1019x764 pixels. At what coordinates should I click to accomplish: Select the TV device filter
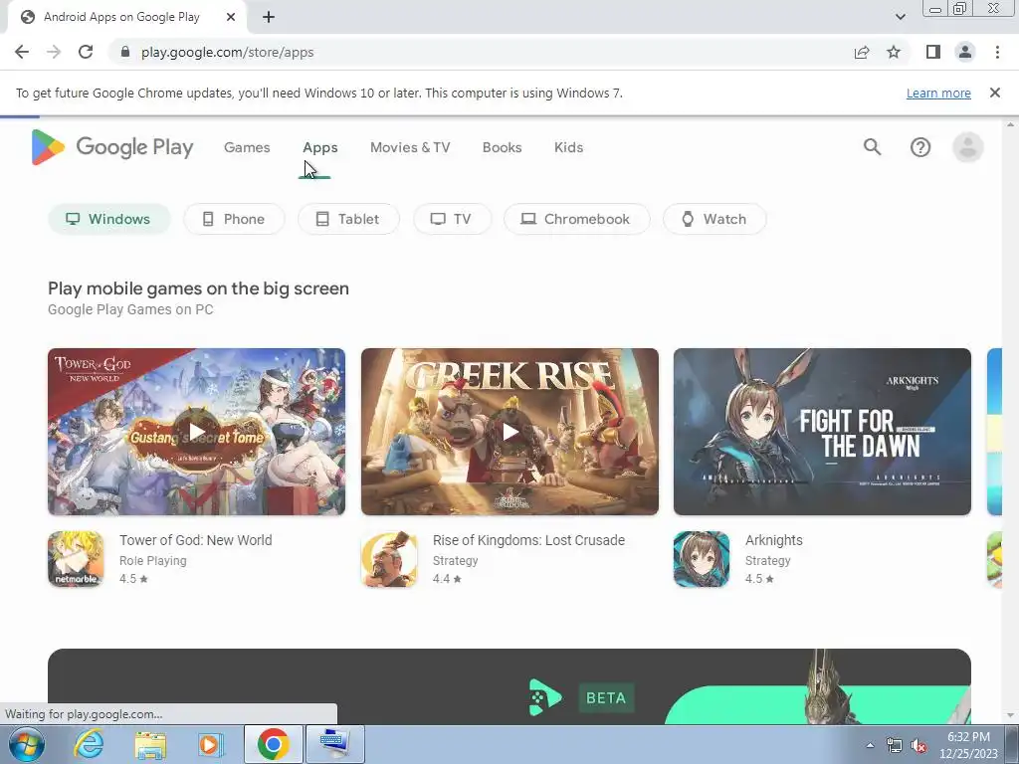pos(452,219)
